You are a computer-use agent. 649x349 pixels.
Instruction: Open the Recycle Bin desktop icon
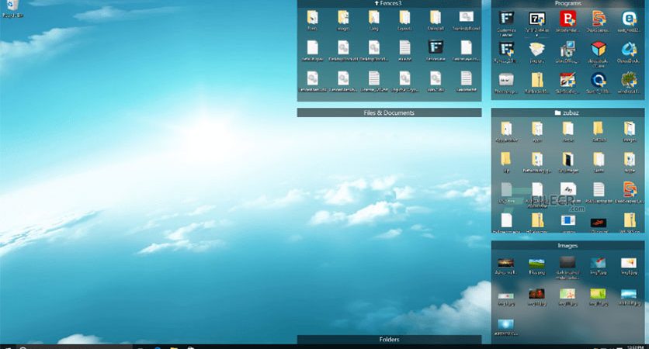pyautogui.click(x=12, y=8)
